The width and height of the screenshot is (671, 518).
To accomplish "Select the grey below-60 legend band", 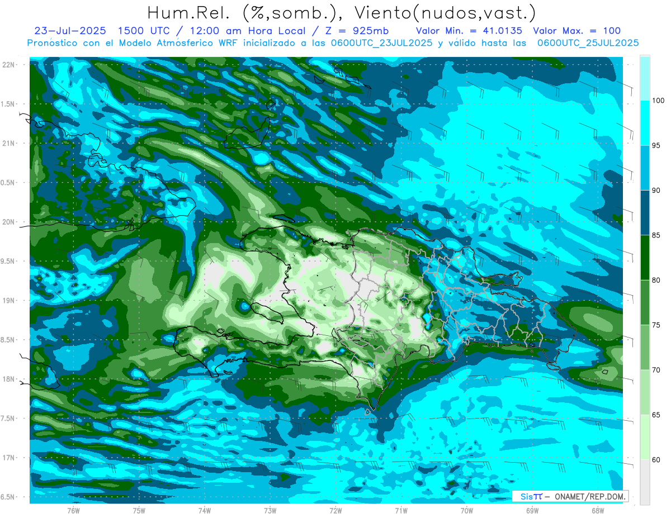I will coord(645,482).
